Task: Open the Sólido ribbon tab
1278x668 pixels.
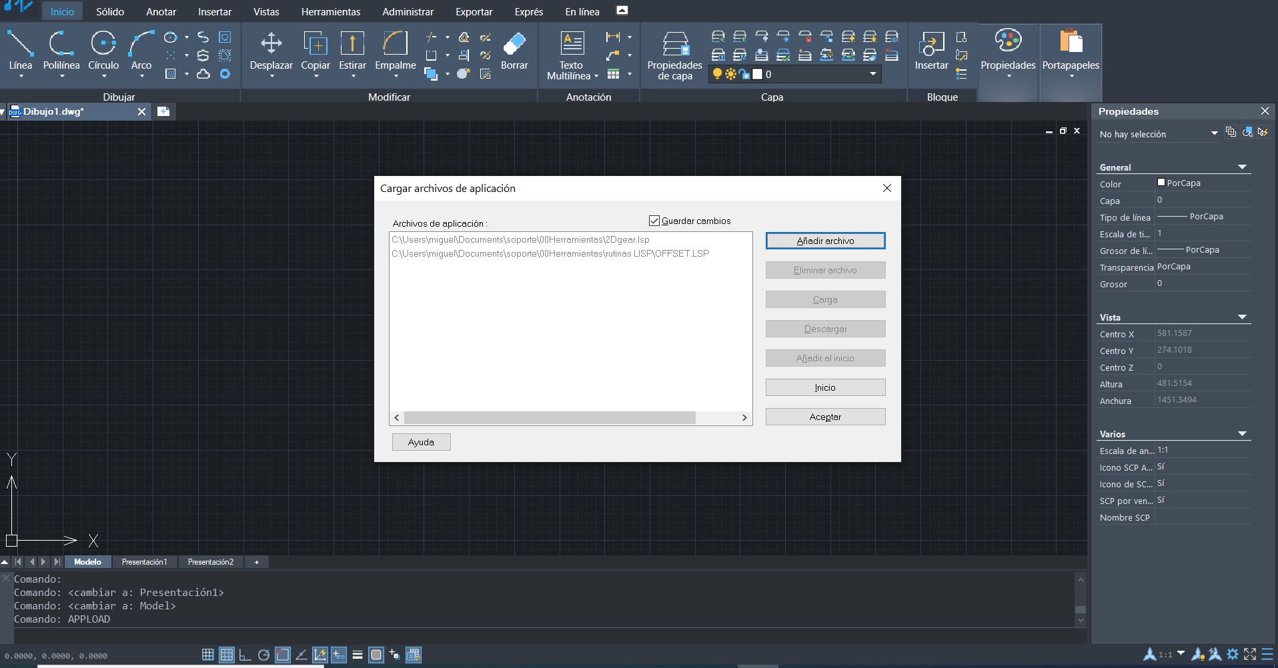Action: pyautogui.click(x=110, y=12)
